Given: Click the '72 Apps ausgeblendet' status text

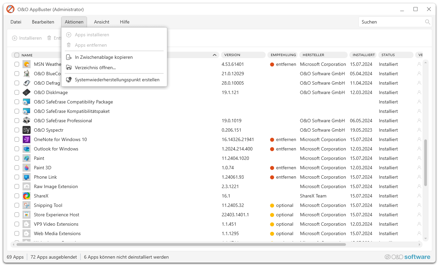Looking at the screenshot, I should click(x=54, y=257).
